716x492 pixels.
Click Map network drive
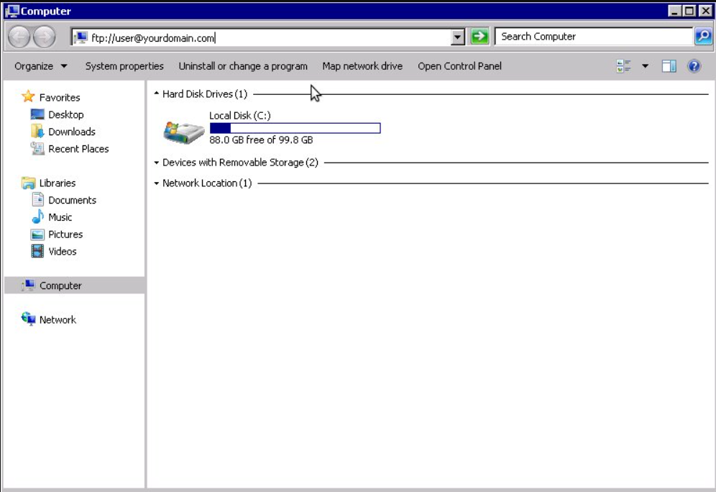[x=362, y=65]
